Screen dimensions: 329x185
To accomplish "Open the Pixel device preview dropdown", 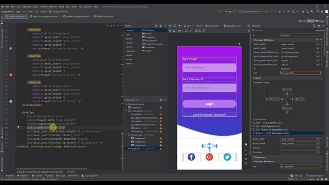I will 189,26.
